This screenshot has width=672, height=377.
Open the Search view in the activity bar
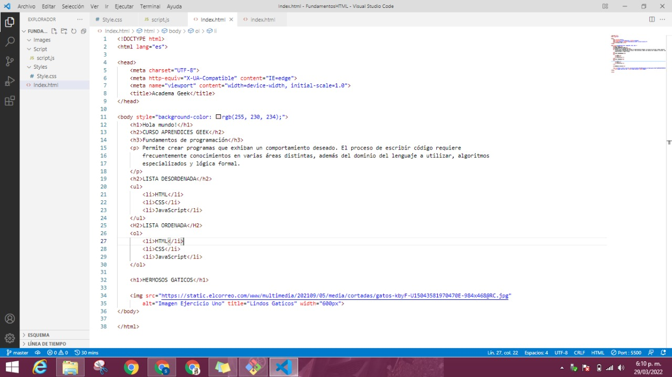pyautogui.click(x=9, y=41)
